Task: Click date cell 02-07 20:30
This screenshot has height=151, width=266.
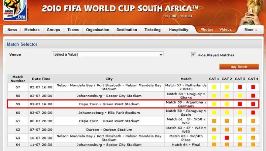Action: click(41, 96)
